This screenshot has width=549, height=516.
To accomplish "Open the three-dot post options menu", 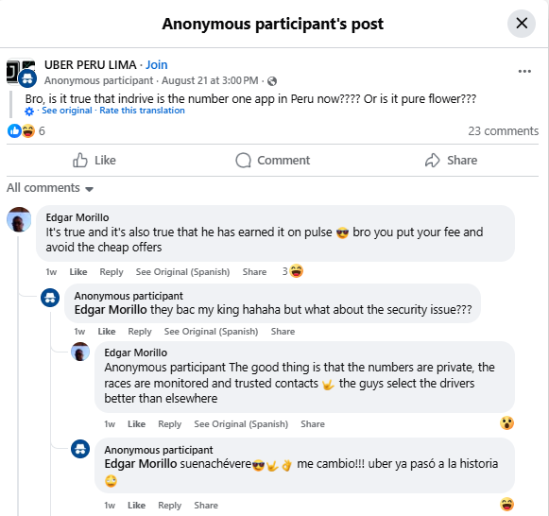I will (x=524, y=72).
